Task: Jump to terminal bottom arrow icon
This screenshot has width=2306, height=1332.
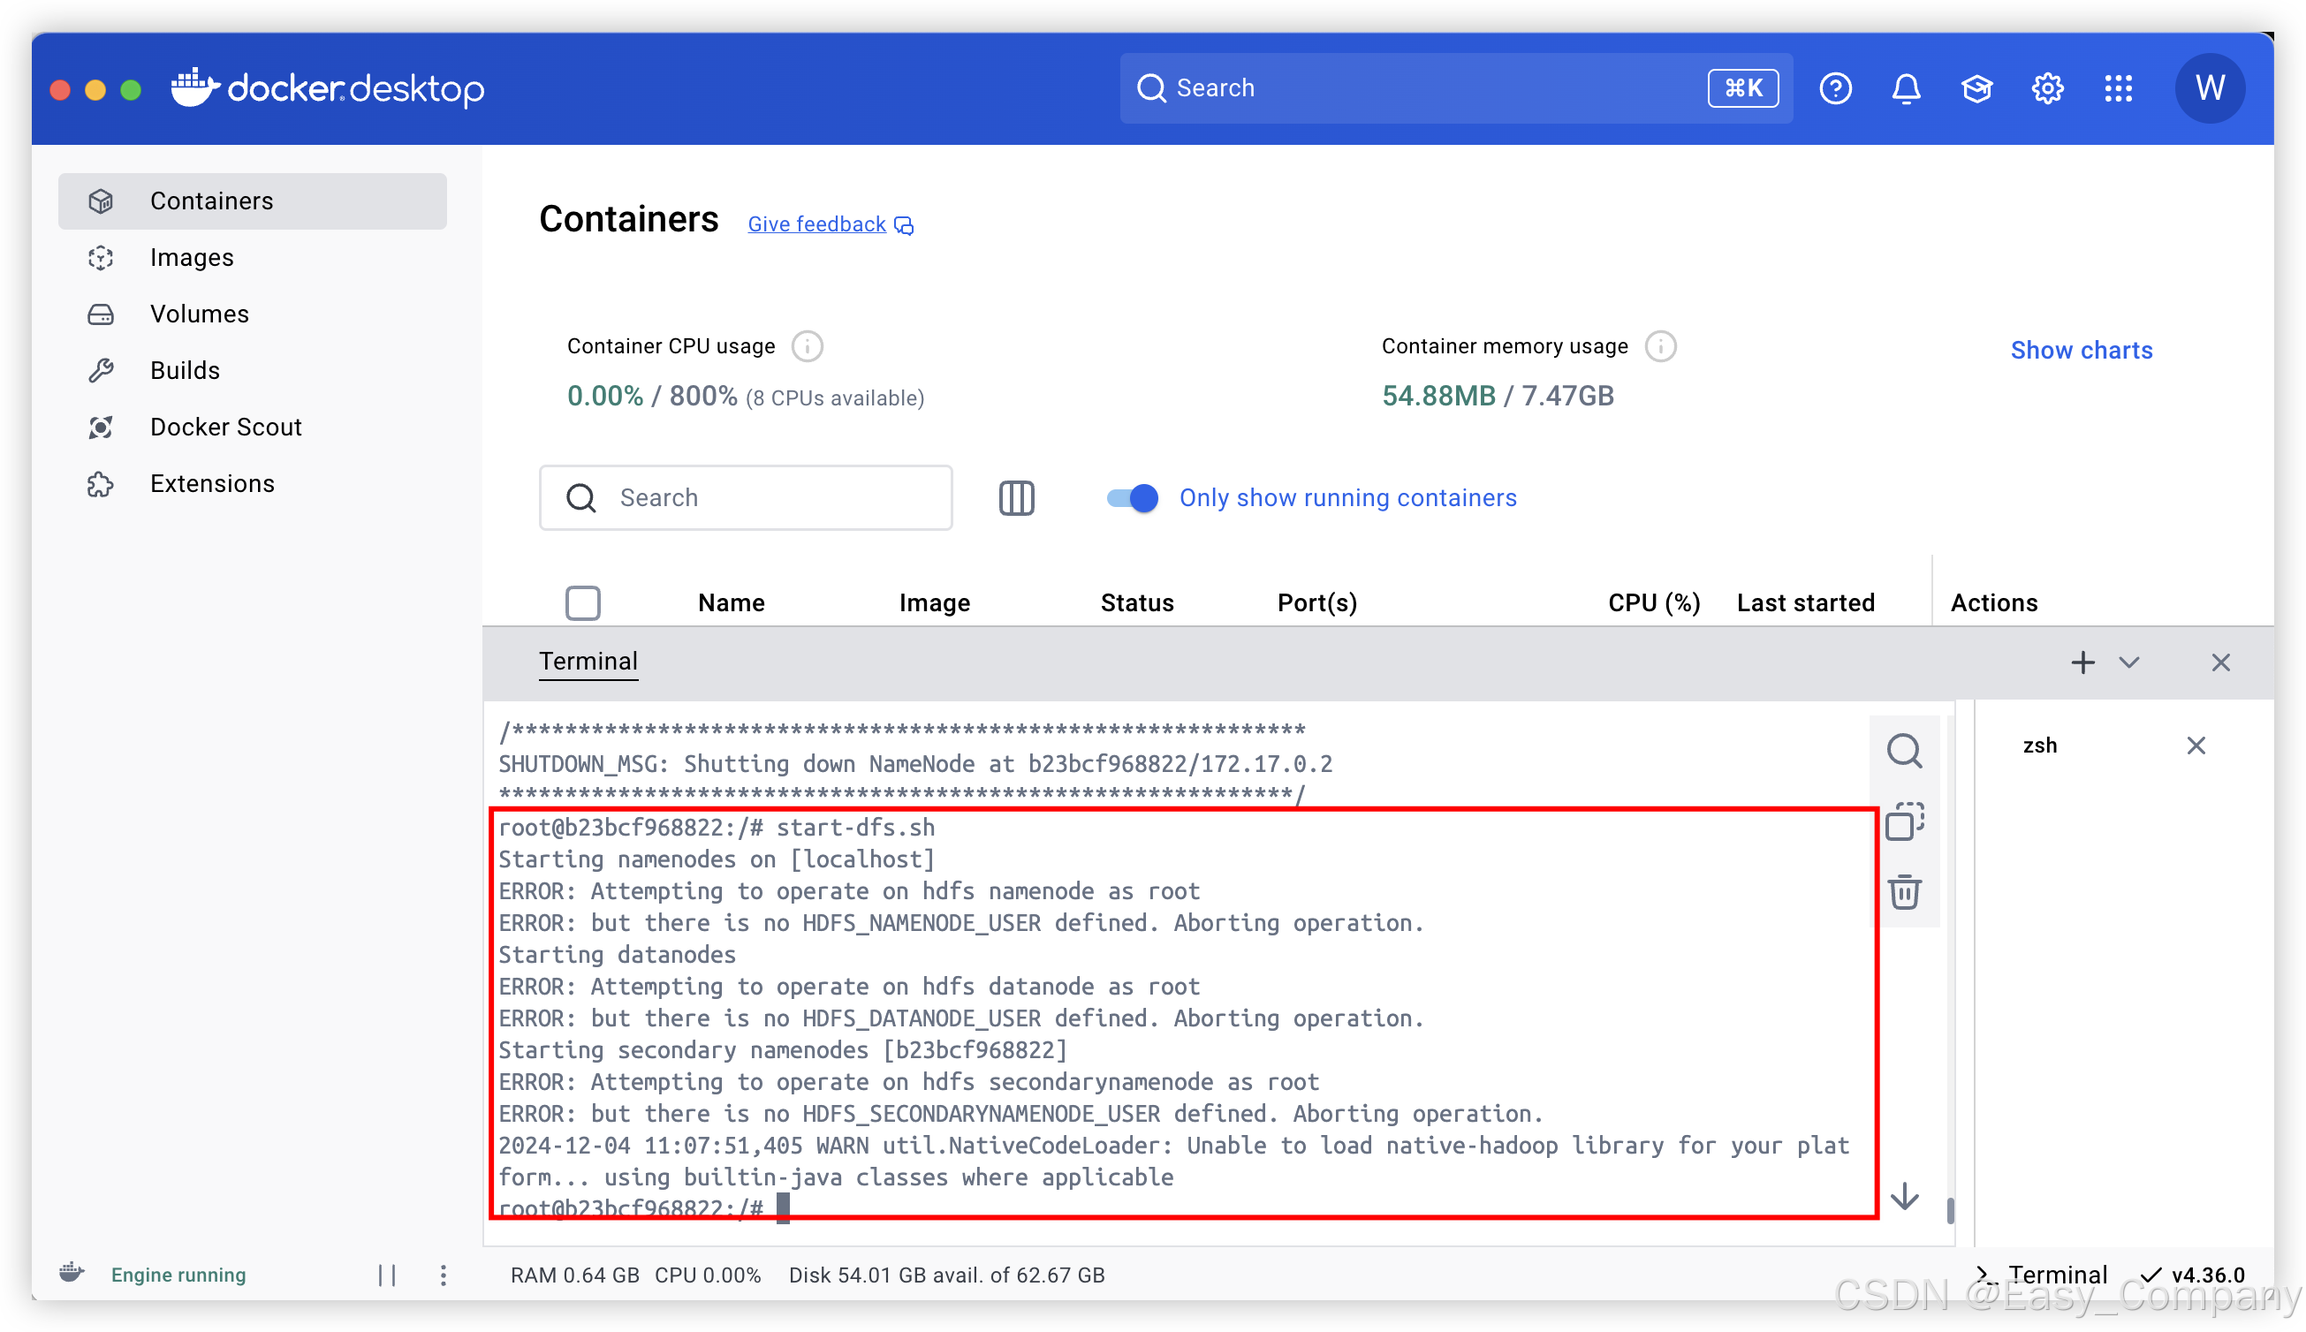Action: (1903, 1196)
